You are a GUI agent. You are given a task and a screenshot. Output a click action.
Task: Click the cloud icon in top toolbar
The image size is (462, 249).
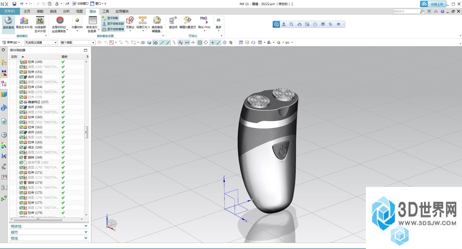299,24
